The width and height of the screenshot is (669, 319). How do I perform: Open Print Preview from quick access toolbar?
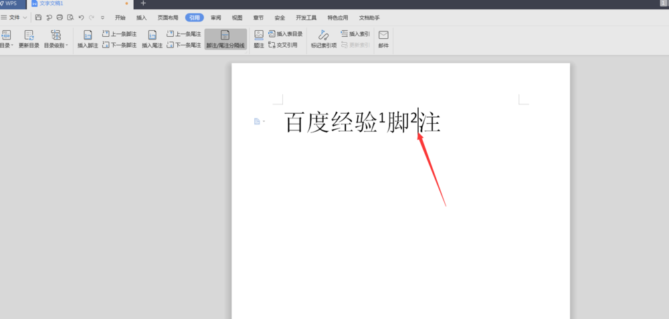click(70, 17)
